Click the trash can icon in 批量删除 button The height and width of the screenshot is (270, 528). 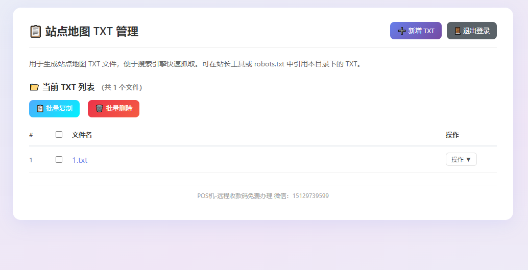pyautogui.click(x=99, y=109)
